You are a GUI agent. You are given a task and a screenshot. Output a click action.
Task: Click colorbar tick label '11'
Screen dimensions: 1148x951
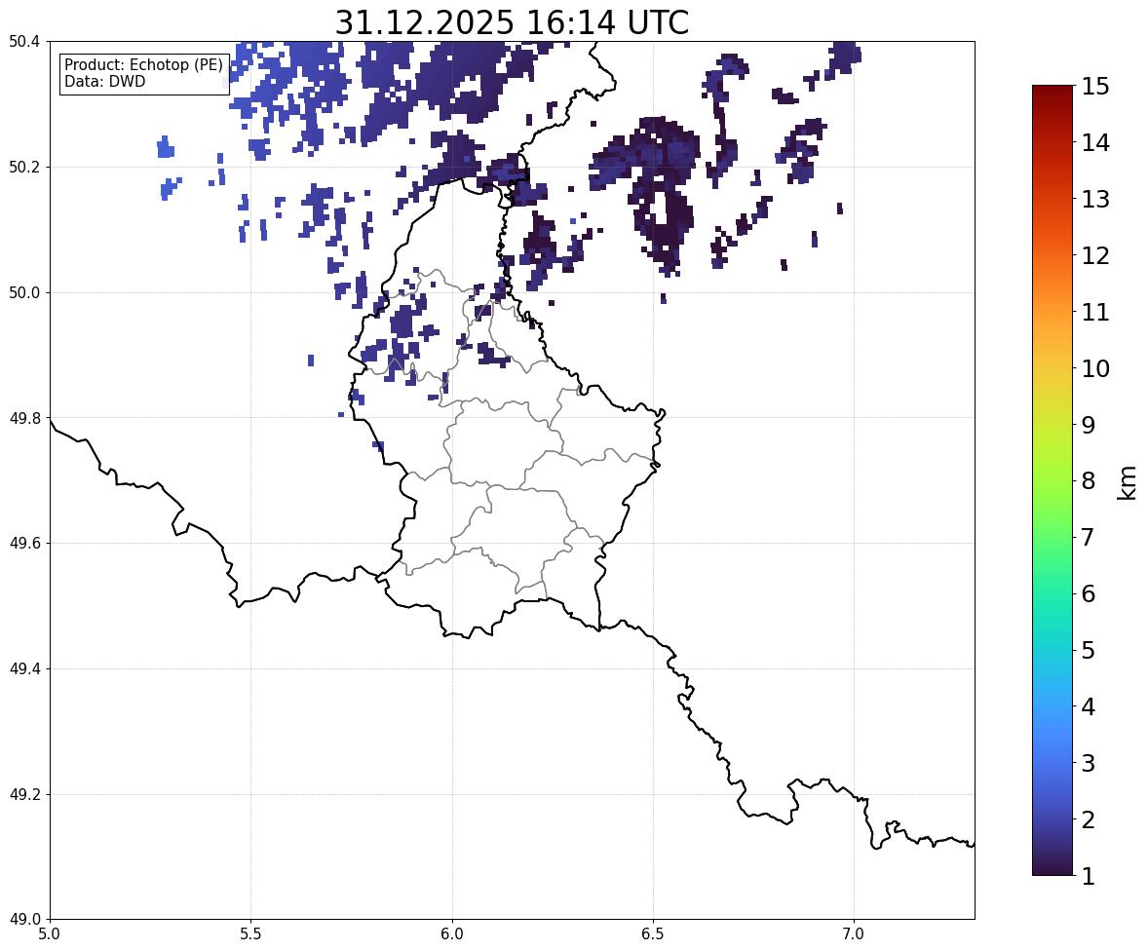(1095, 312)
